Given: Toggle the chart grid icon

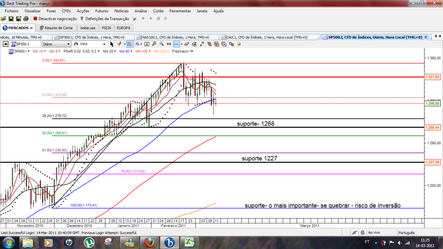Looking at the screenshot, I should point(130,44).
